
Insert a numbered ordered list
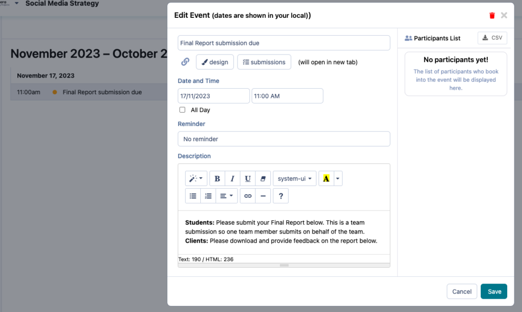coord(208,196)
